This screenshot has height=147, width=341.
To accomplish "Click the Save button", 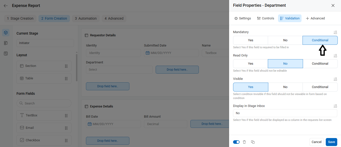I will pos(332,142).
